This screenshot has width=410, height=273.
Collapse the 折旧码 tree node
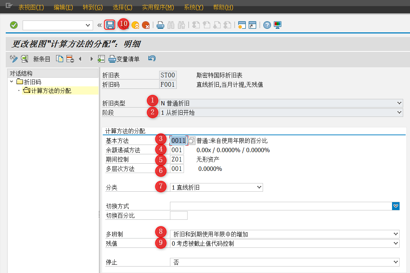[x=11, y=81]
